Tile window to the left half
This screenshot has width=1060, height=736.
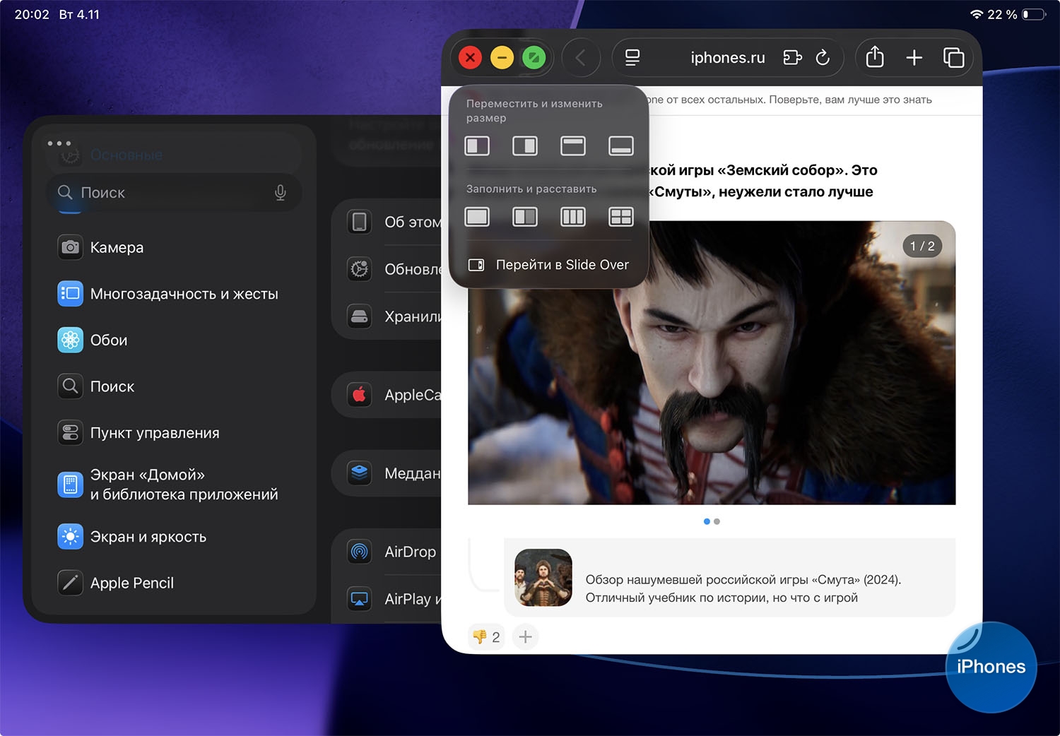(x=477, y=146)
